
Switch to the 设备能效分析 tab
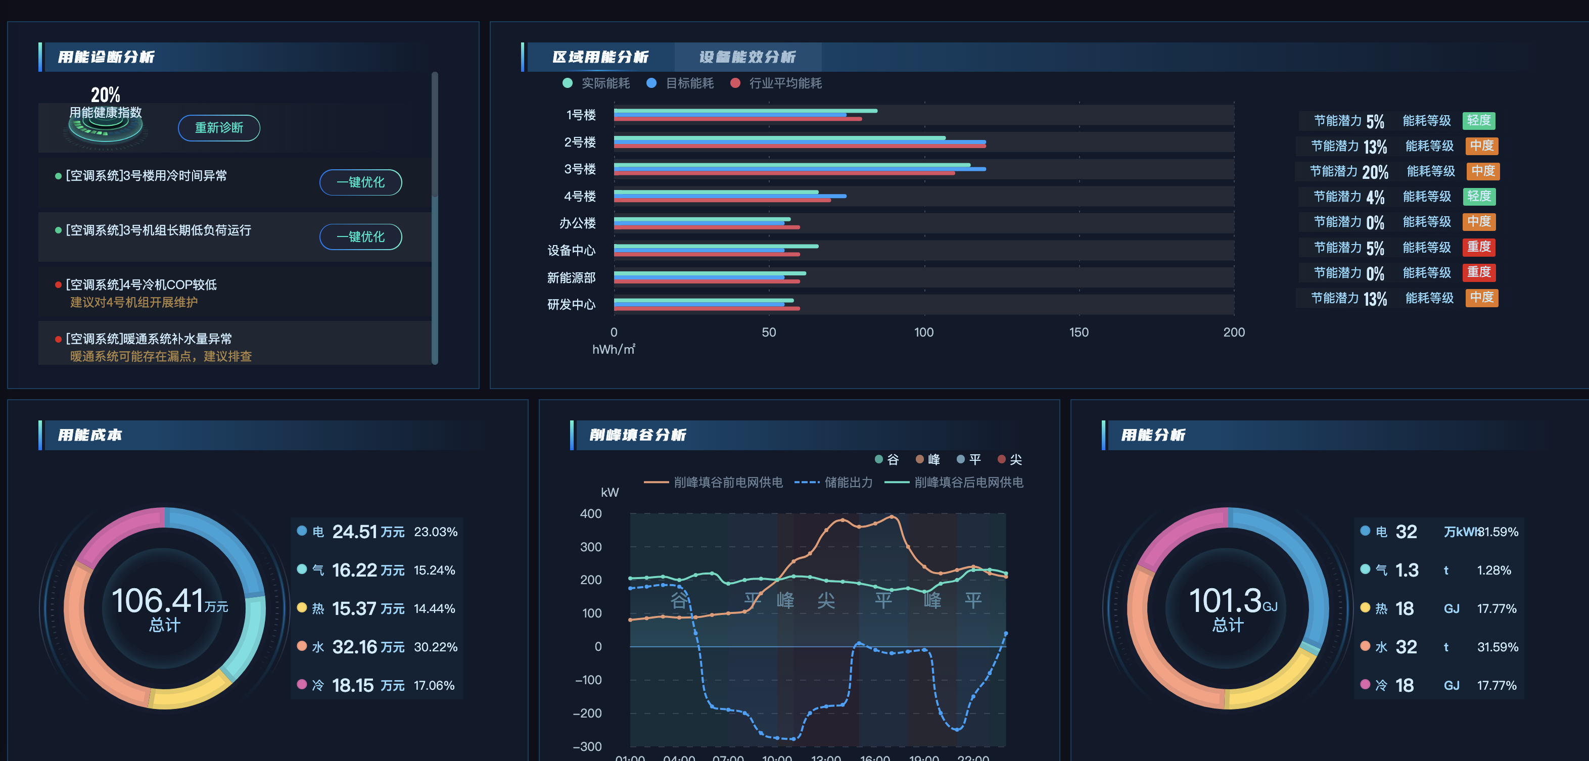[x=747, y=57]
